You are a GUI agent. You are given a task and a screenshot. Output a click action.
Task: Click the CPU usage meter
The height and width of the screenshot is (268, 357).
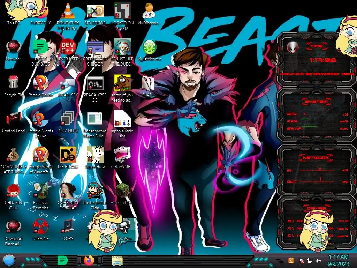tap(318, 114)
